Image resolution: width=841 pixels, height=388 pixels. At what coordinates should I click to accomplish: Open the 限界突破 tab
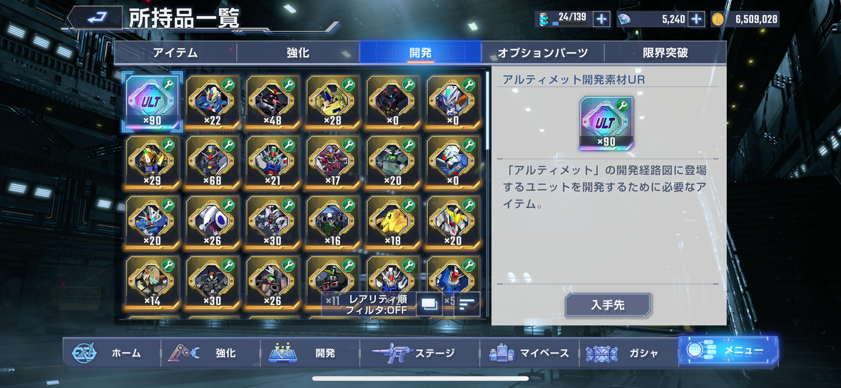click(665, 52)
